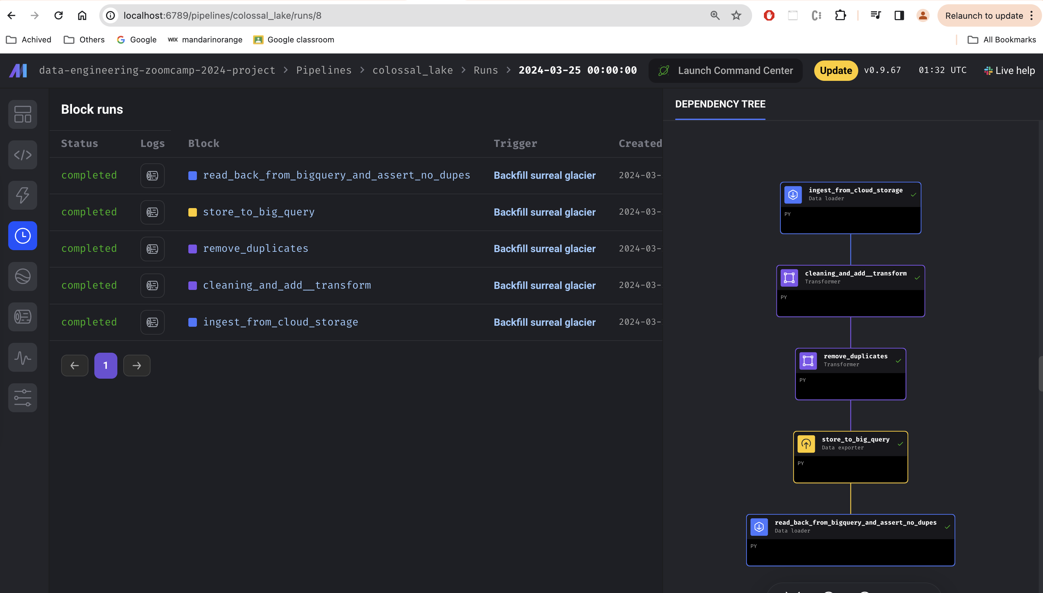The height and width of the screenshot is (593, 1043).
Task: Click the store_to_big_query block name
Action: tap(259, 212)
